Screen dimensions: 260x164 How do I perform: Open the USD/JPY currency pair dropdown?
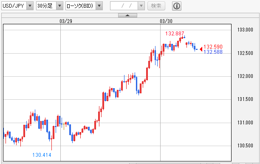pyautogui.click(x=30, y=6)
